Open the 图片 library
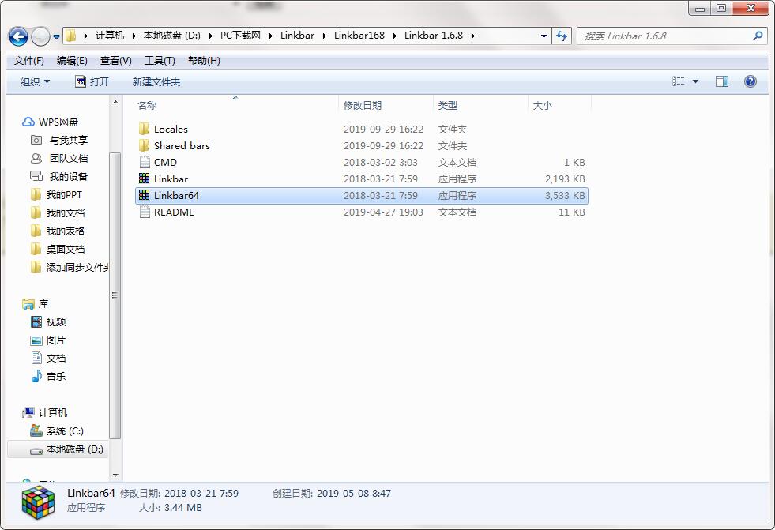Screen dimensions: 775x530 point(48,340)
